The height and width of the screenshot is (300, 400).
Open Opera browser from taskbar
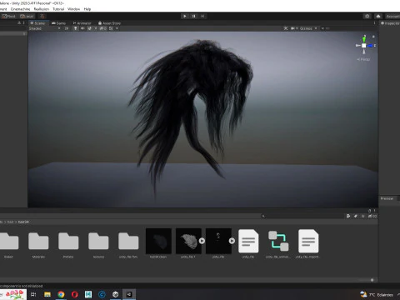point(75,294)
